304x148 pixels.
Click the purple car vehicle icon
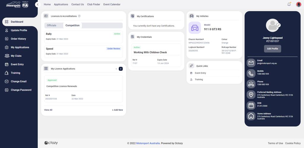[x=195, y=28]
